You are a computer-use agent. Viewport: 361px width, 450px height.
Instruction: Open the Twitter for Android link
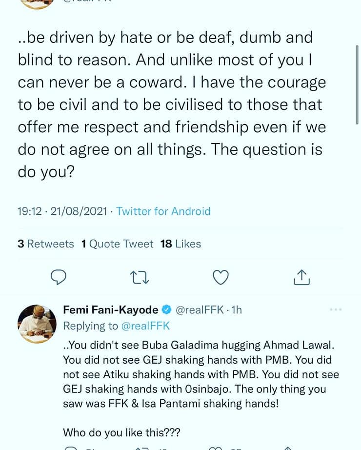pyautogui.click(x=163, y=211)
